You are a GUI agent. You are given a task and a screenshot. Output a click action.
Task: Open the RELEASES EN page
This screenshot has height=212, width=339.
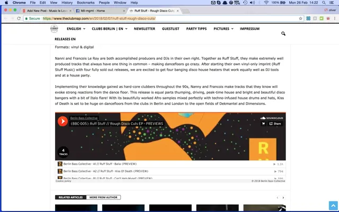[x=65, y=39]
